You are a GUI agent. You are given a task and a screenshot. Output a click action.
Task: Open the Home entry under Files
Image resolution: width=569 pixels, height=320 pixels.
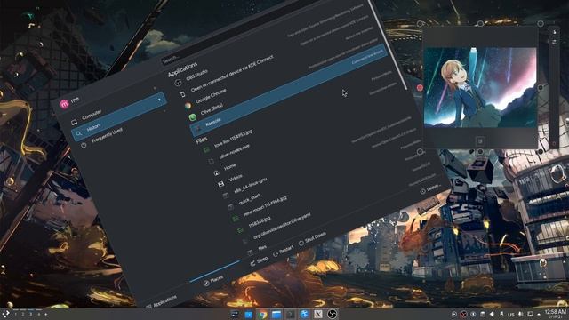pyautogui.click(x=230, y=167)
